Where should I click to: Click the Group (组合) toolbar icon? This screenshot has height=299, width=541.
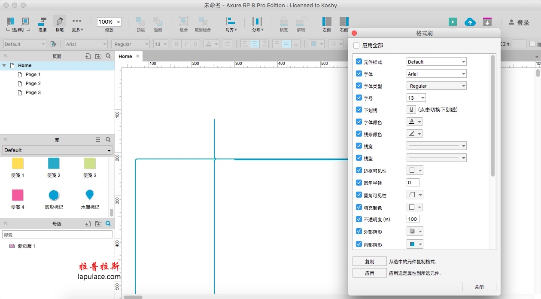point(183,21)
